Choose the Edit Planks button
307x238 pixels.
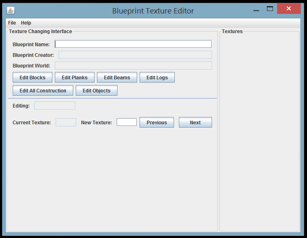[74, 77]
